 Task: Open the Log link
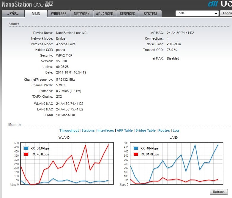click(x=176, y=130)
